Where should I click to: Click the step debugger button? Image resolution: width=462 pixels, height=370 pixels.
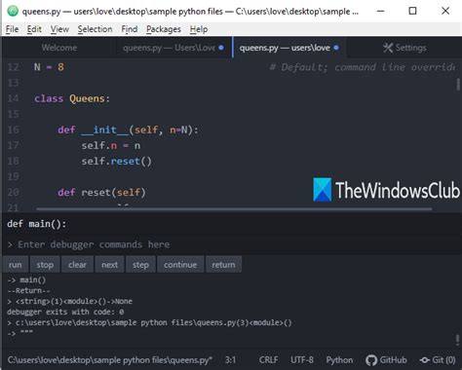coord(140,265)
